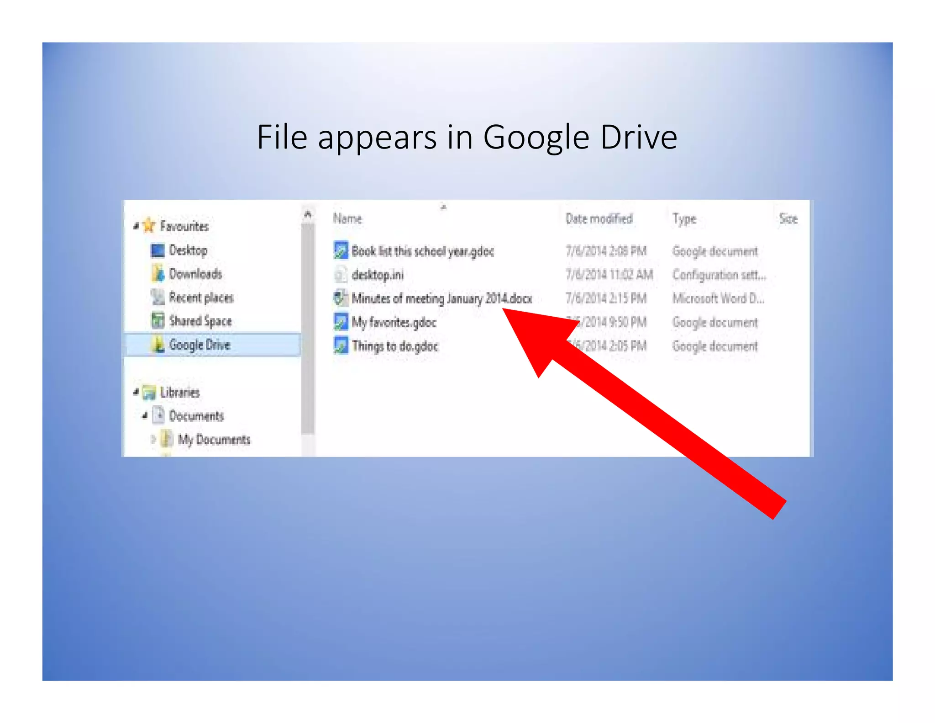Expand the My Documents node
This screenshot has height=723, width=935.
(x=153, y=439)
